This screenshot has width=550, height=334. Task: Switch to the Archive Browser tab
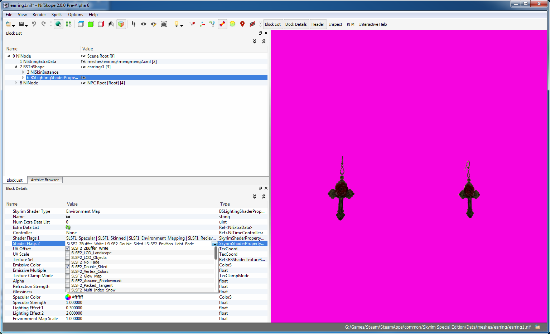45,180
